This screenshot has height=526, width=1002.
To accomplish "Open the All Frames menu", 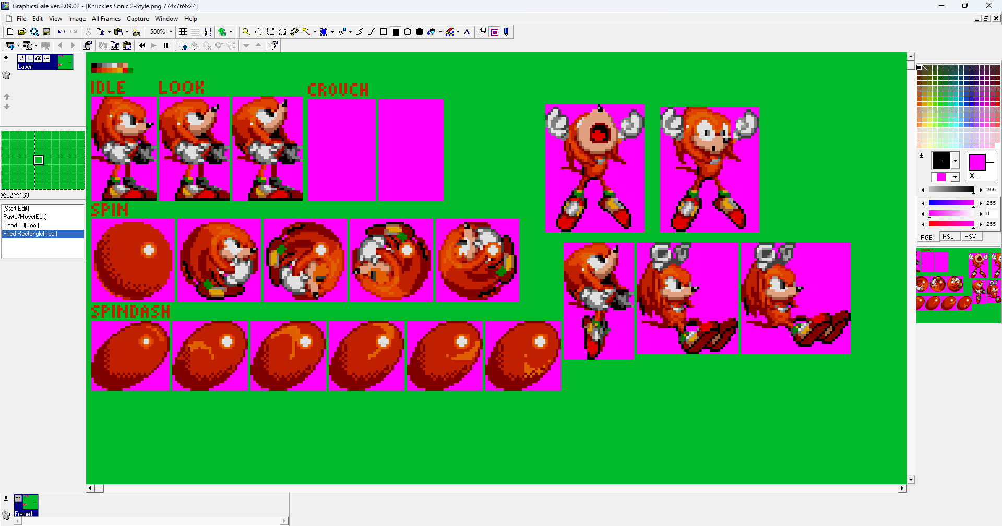I will tap(106, 18).
